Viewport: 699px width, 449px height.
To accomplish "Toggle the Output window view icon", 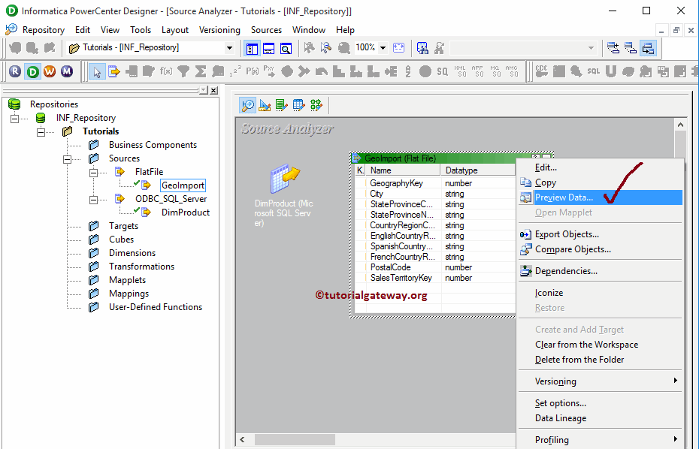I will coord(269,48).
